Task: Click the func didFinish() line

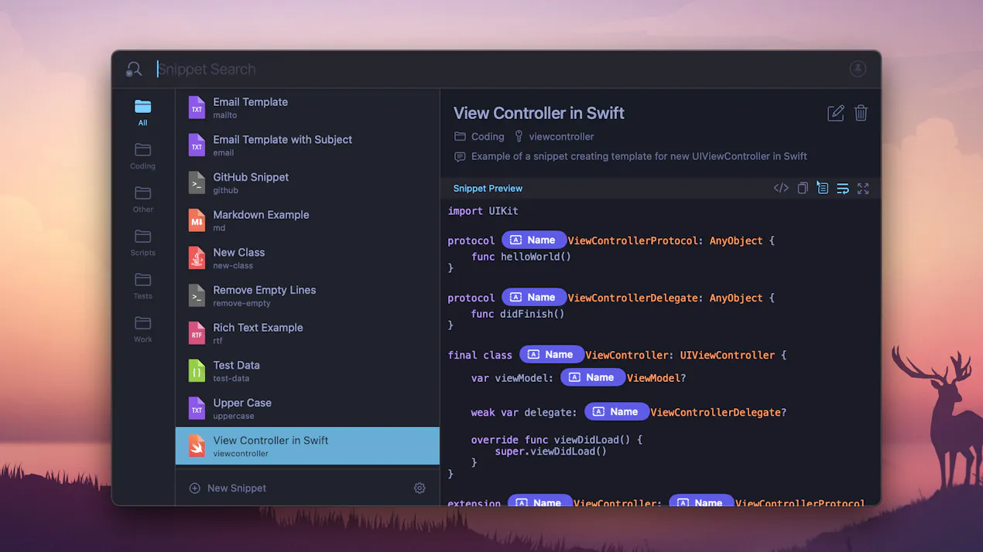Action: click(x=518, y=314)
